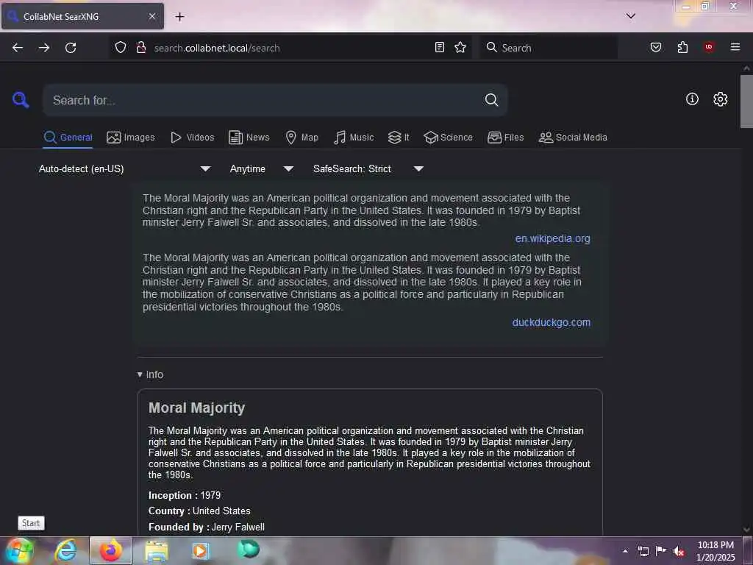Open Firefox hamburger menu
Screen dimensions: 753x565
pos(735,47)
